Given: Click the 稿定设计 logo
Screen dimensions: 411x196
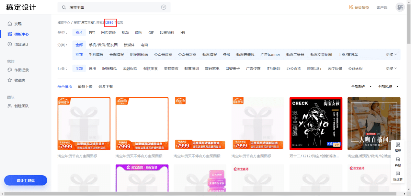Looking at the screenshot, I should pyautogui.click(x=21, y=7).
